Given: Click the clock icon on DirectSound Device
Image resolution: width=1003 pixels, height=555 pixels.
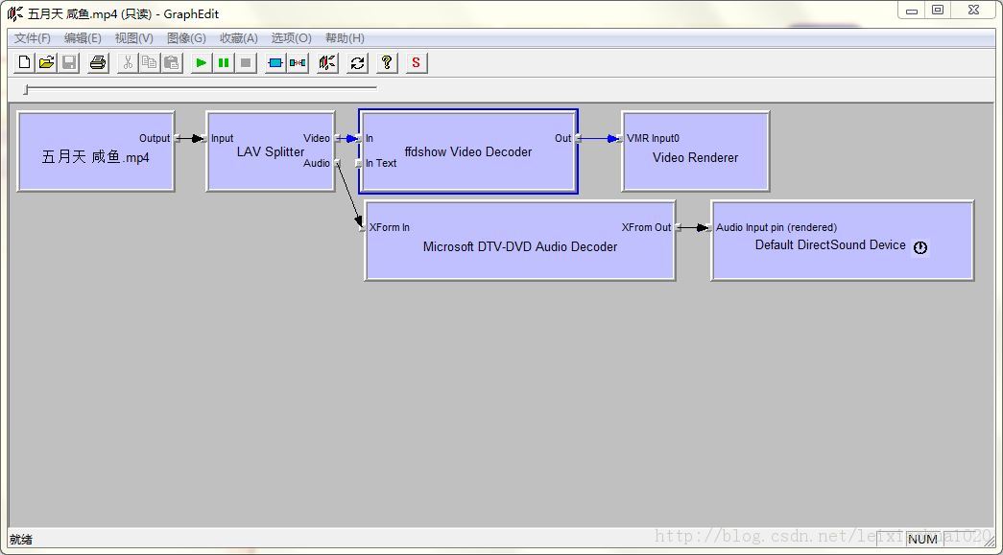Looking at the screenshot, I should tap(920, 248).
